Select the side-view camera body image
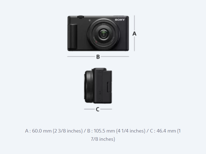 98,85
